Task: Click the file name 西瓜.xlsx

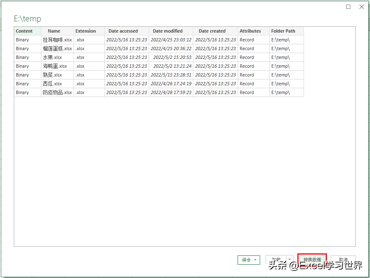Action: coord(52,84)
